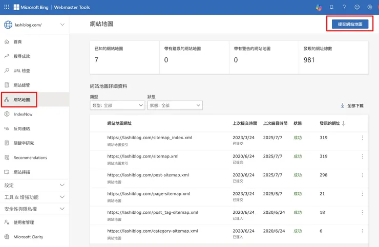Go to 搜尋成效 in sidebar

22,56
